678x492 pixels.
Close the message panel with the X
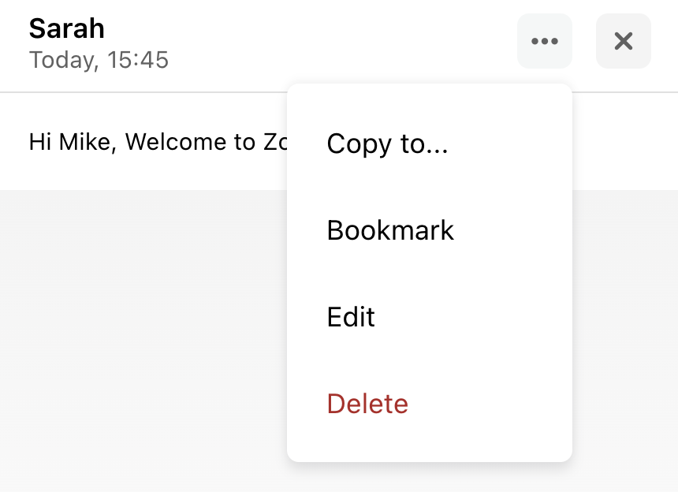pyautogui.click(x=623, y=41)
